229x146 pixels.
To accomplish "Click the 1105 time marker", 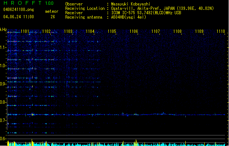I will 112,31.
